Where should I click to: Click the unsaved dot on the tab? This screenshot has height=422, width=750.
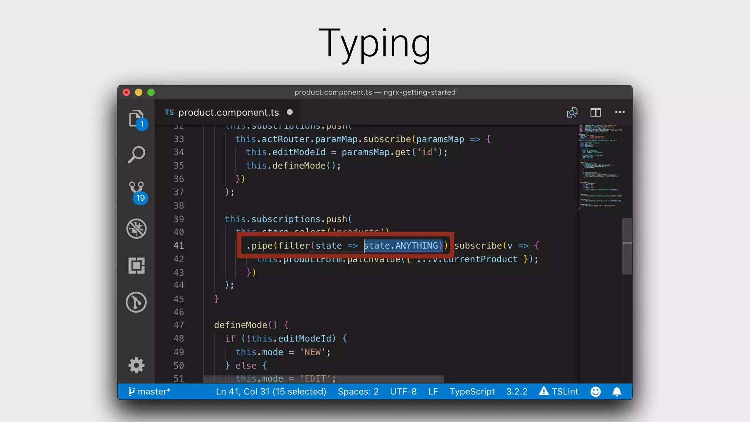click(x=290, y=112)
